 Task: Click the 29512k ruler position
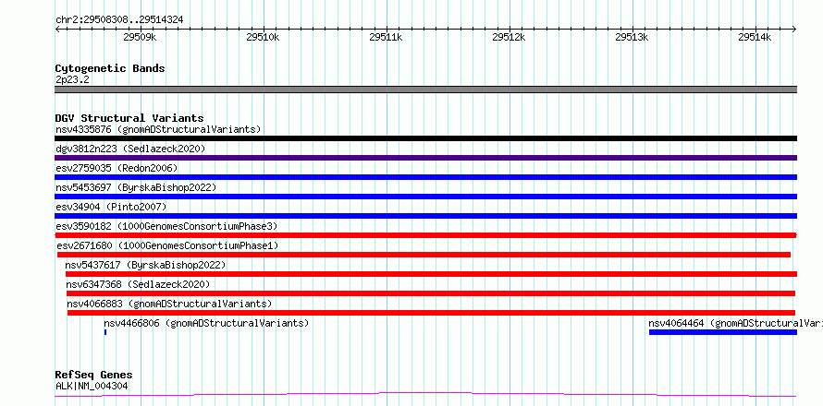510,37
